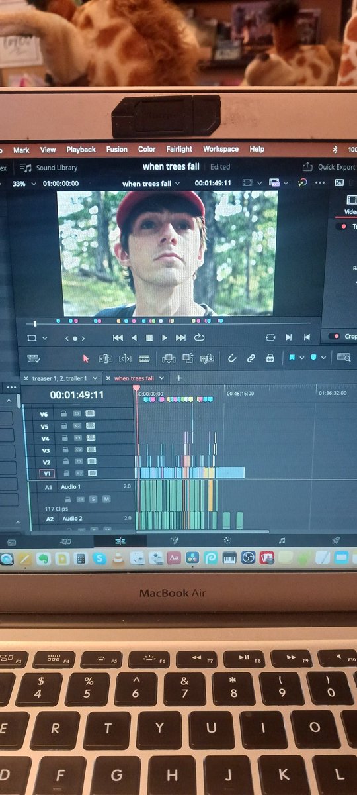Select the Blade edit tool

(144, 358)
